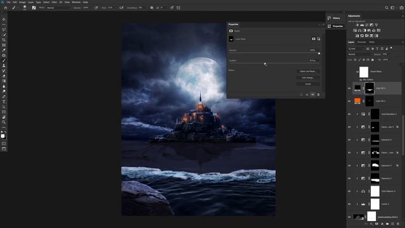This screenshot has width=405, height=228.
Task: Toggle visibility of Exposure 6 layer
Action: pos(349,140)
